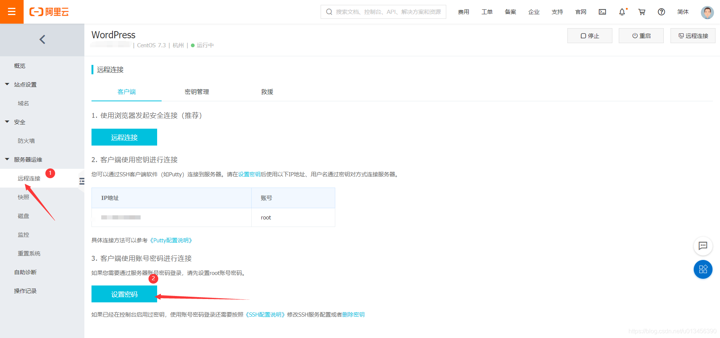Image resolution: width=720 pixels, height=338 pixels.
Task: Open 支持 in the top navigation
Action: click(x=557, y=12)
